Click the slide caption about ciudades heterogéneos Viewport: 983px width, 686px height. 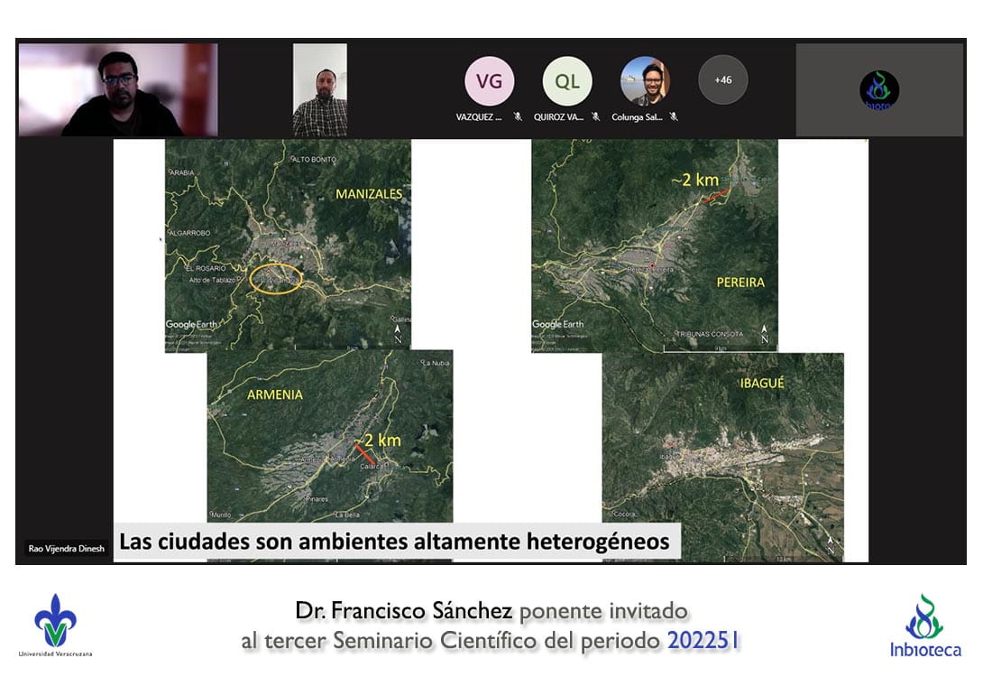pos(395,542)
